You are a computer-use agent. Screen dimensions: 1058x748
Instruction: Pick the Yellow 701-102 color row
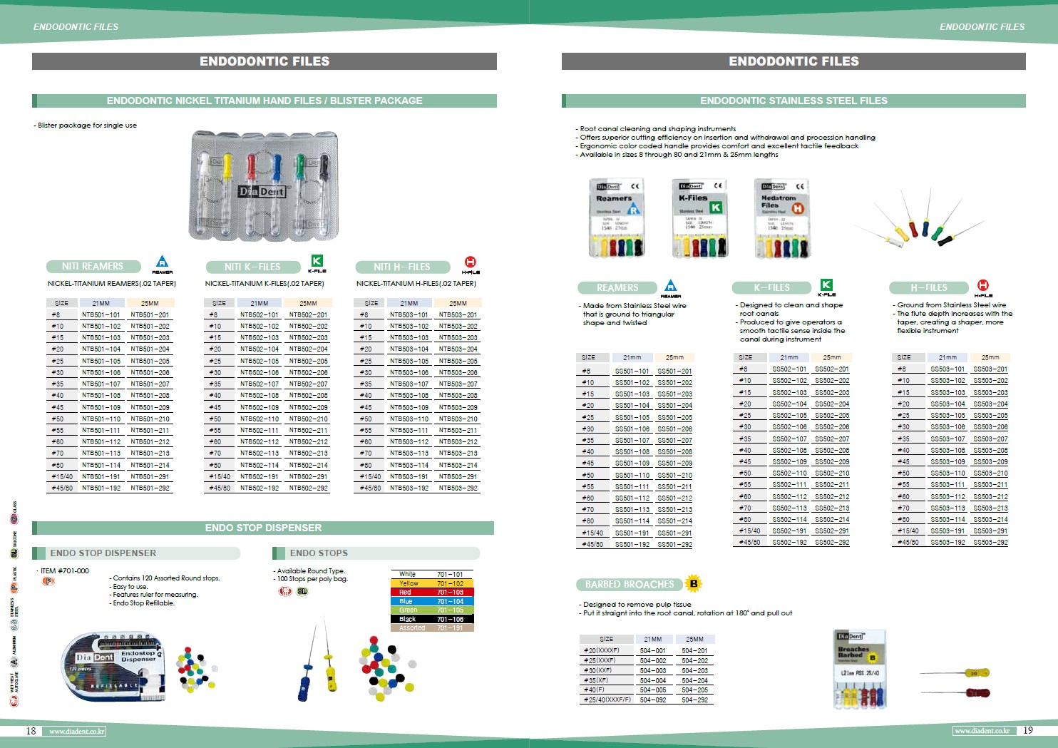(x=431, y=583)
